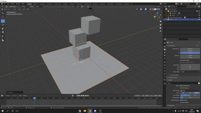This screenshot has height=113, width=201.
Task: Open the Scene properties tab
Action: 165,56
